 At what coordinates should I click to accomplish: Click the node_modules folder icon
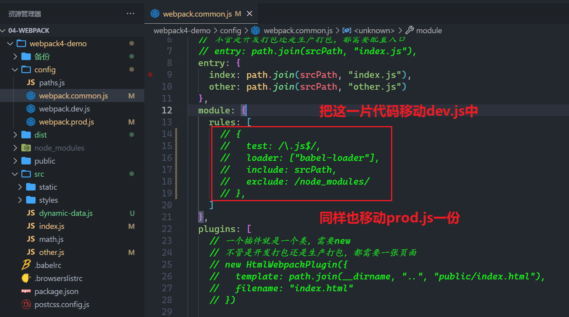[x=26, y=148]
